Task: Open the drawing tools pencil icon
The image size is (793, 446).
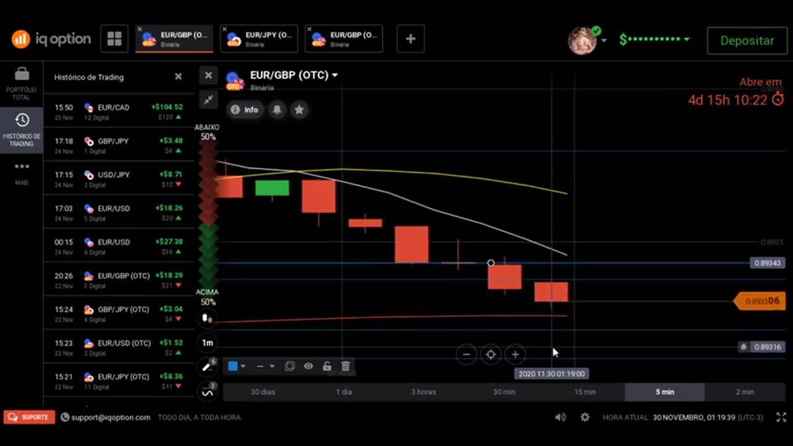Action: pyautogui.click(x=208, y=367)
